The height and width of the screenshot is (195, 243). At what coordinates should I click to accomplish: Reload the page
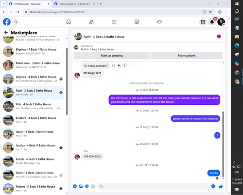pyautogui.click(x=18, y=12)
